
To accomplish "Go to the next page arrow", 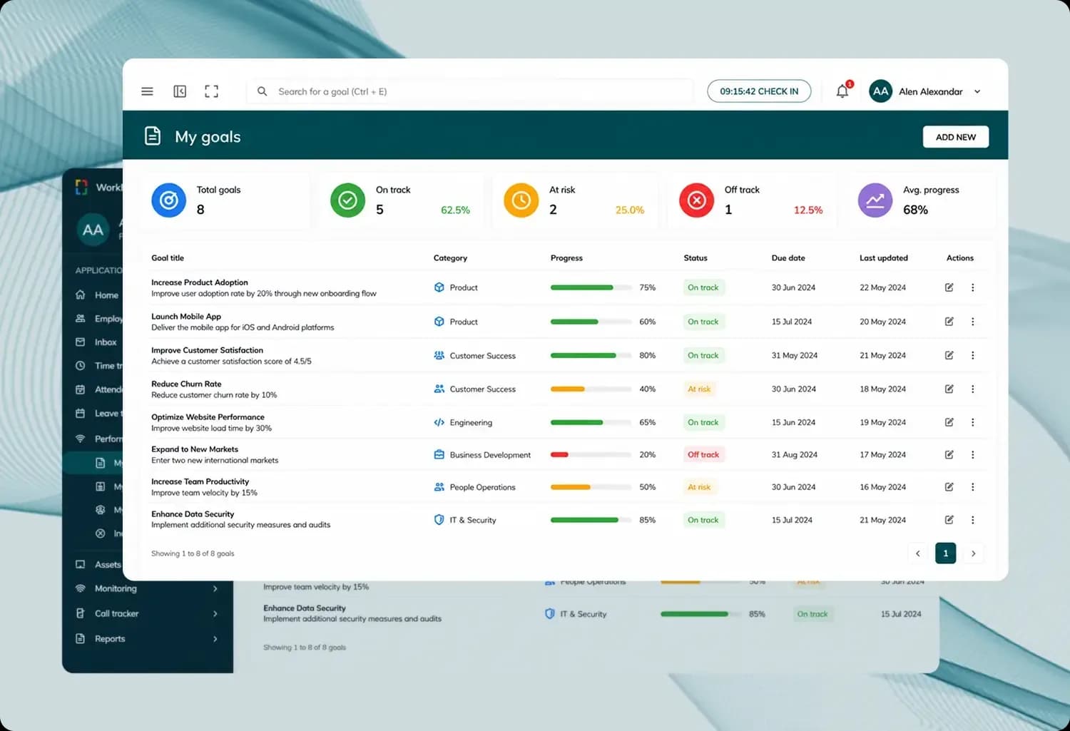I will click(x=973, y=553).
